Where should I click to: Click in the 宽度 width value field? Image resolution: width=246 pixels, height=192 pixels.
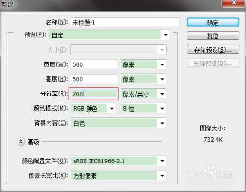tap(94, 64)
